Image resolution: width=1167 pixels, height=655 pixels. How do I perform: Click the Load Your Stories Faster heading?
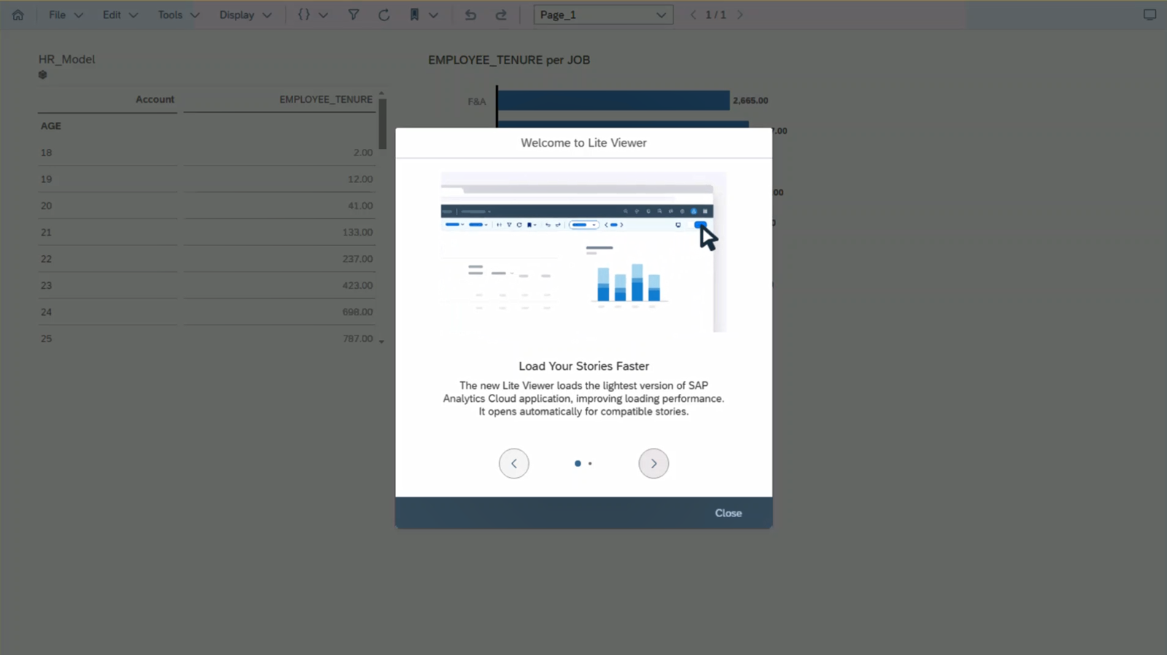coord(583,366)
